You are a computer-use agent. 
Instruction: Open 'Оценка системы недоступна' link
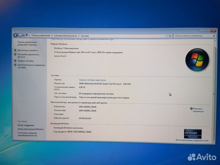point(93,80)
